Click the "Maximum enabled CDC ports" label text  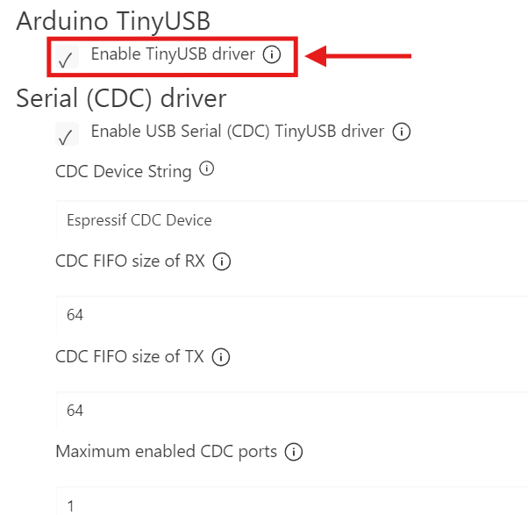[x=167, y=452]
